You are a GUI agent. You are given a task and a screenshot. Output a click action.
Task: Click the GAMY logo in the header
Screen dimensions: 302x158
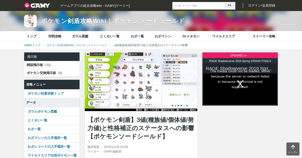[37, 6]
